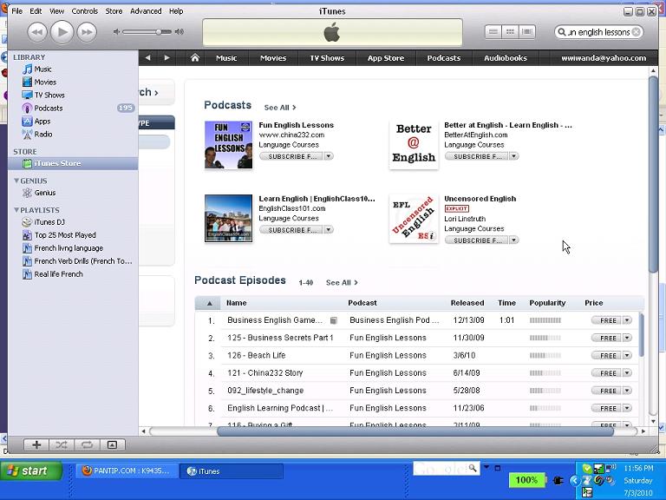666x500 pixels.
Task: Open price dropdown for 121 - China232 Story
Action: click(627, 373)
